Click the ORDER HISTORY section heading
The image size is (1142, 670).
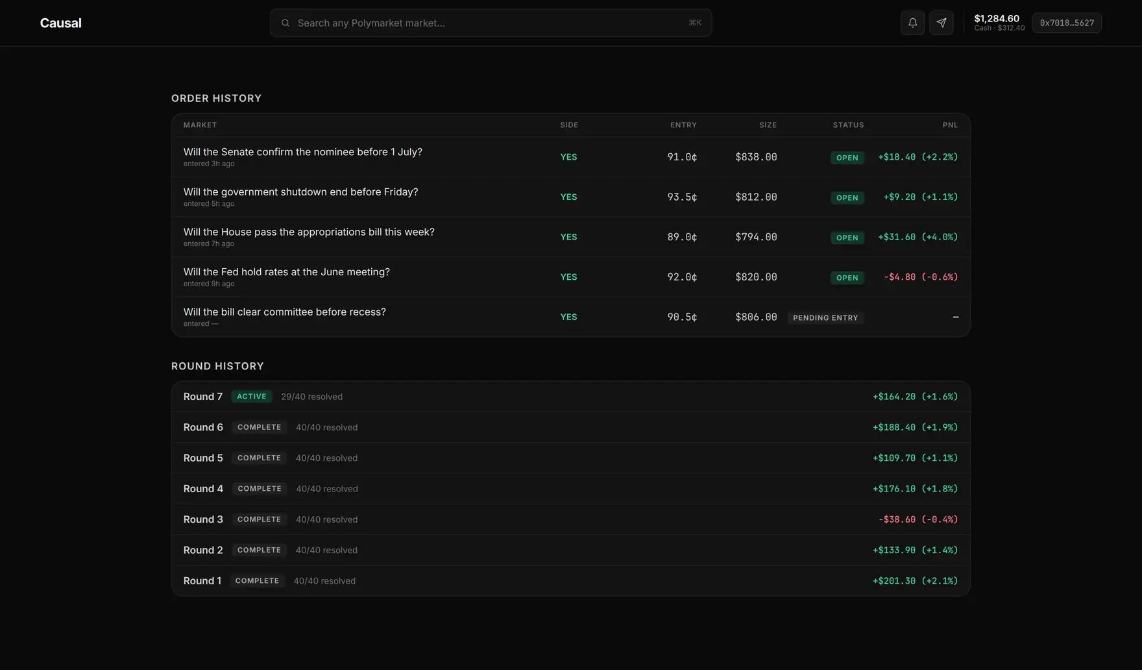pyautogui.click(x=216, y=98)
